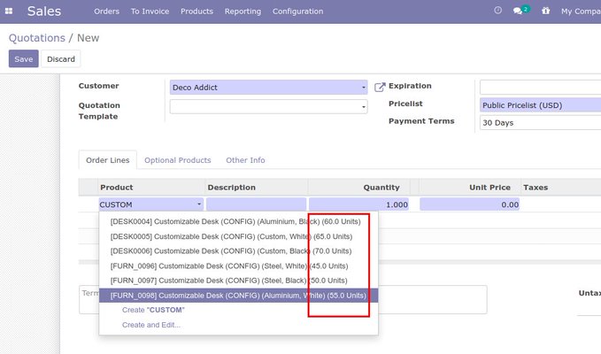Image resolution: width=601 pixels, height=354 pixels.
Task: Discard the quotation changes
Action: pyautogui.click(x=61, y=58)
